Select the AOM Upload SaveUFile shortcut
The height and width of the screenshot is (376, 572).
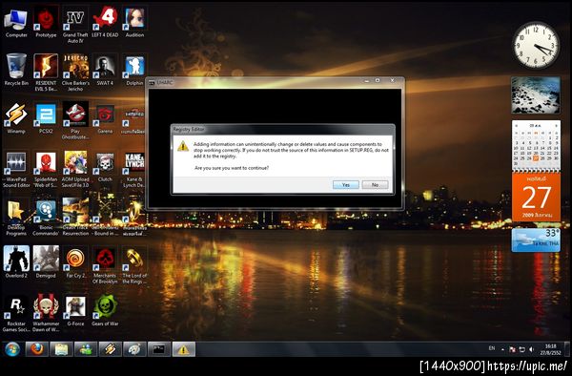tap(75, 169)
